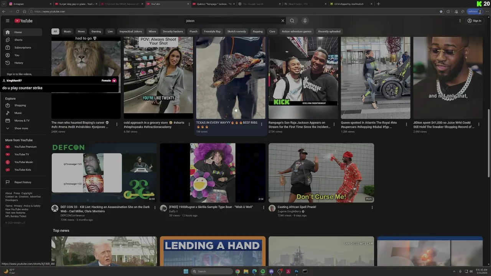Select the Impractical Jokers filter chip
Image resolution: width=491 pixels, height=276 pixels.
click(131, 31)
